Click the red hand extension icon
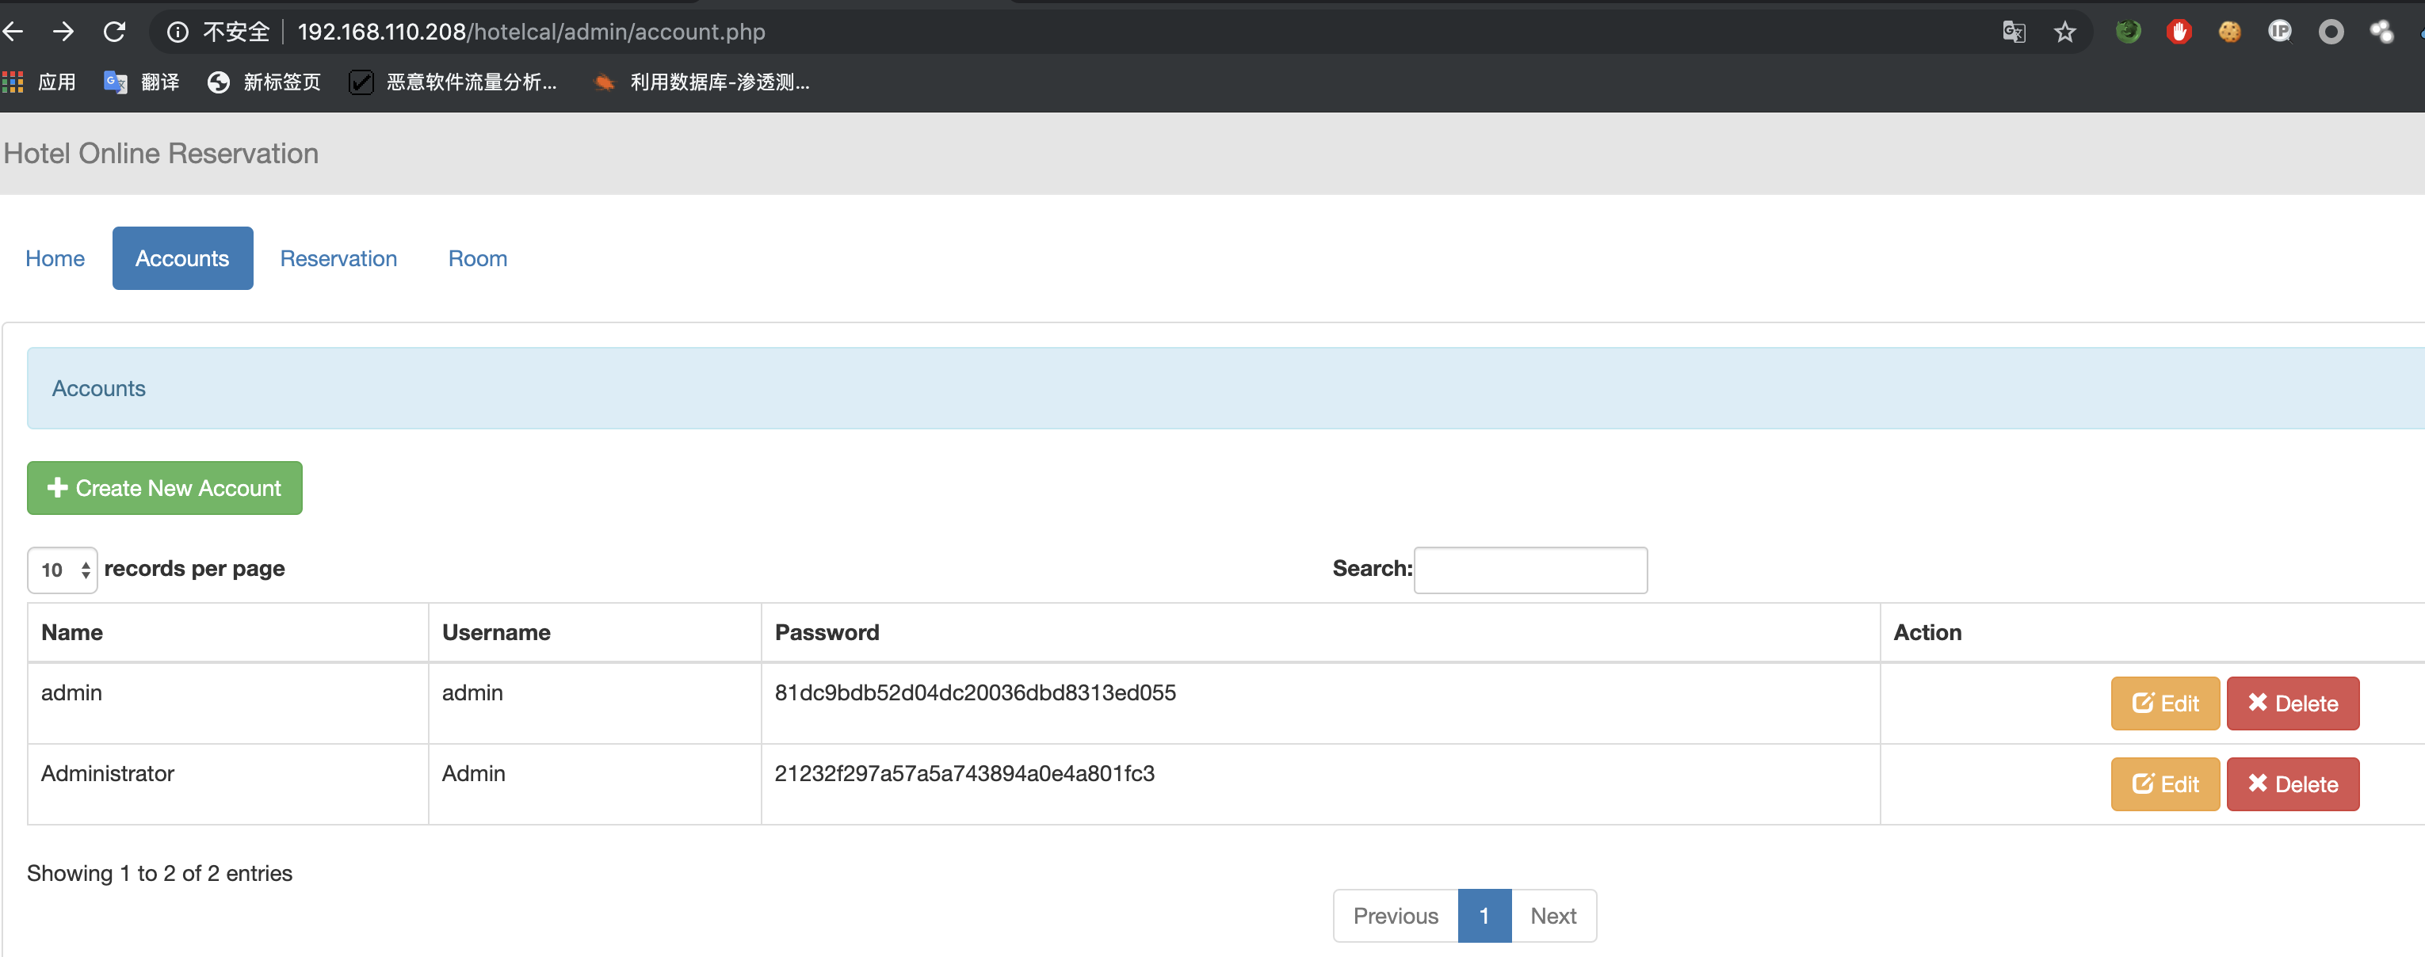The height and width of the screenshot is (957, 2425). point(2179,32)
